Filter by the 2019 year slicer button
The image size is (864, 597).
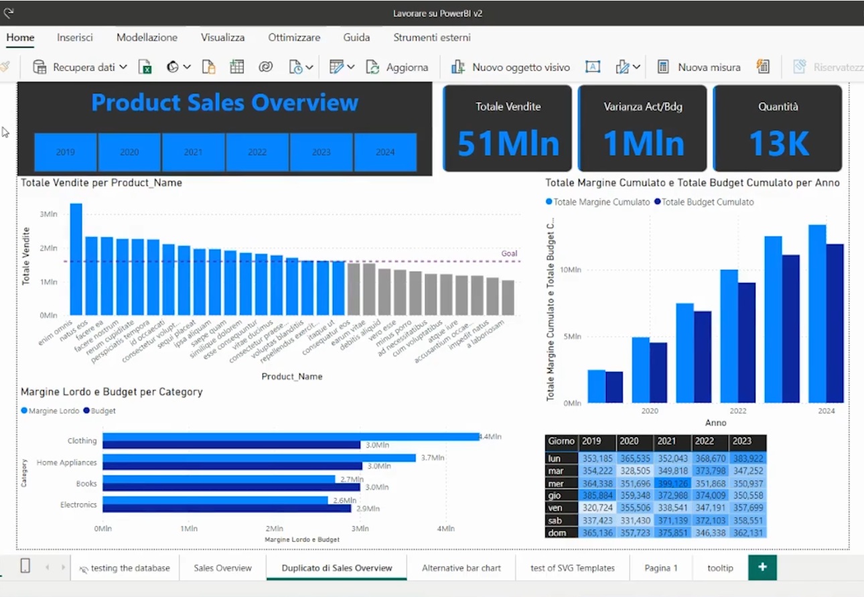(x=66, y=152)
